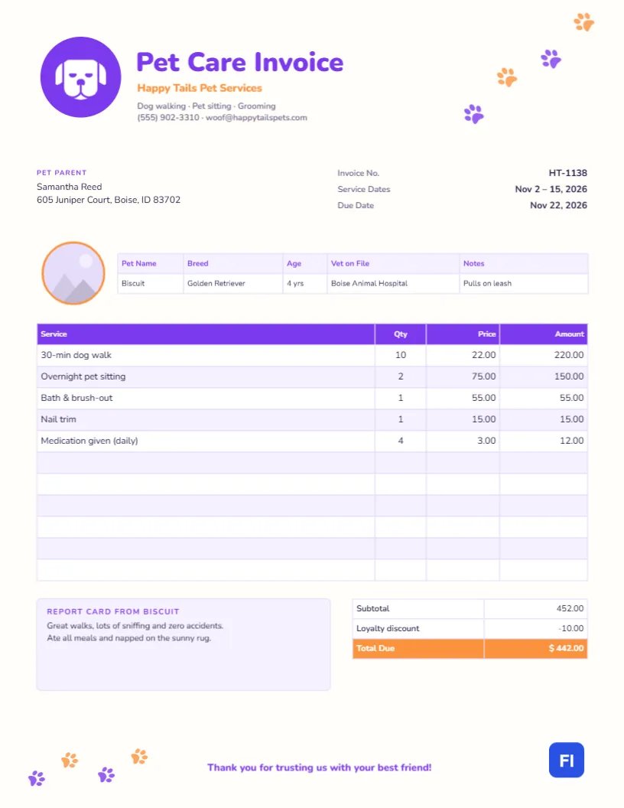Image resolution: width=624 pixels, height=808 pixels.
Task: Click the 'Service Dates' label
Action: (x=364, y=189)
